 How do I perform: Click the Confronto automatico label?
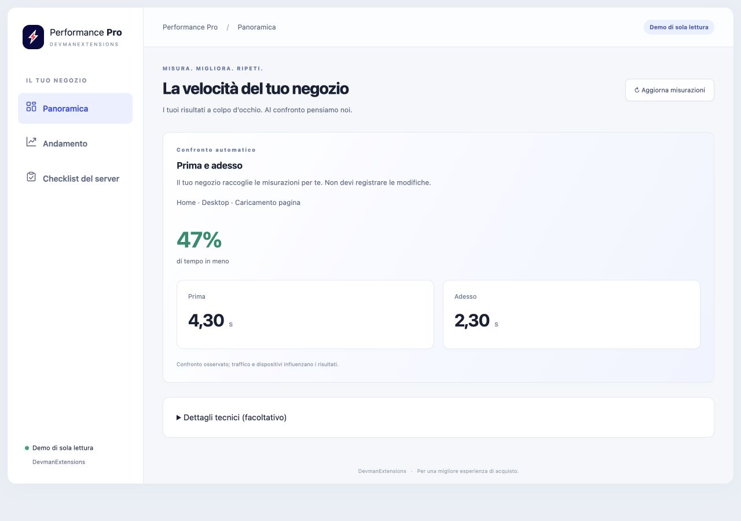click(216, 150)
